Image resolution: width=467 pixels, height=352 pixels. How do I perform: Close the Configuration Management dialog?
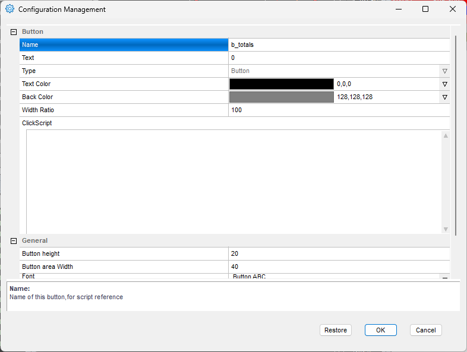point(453,9)
